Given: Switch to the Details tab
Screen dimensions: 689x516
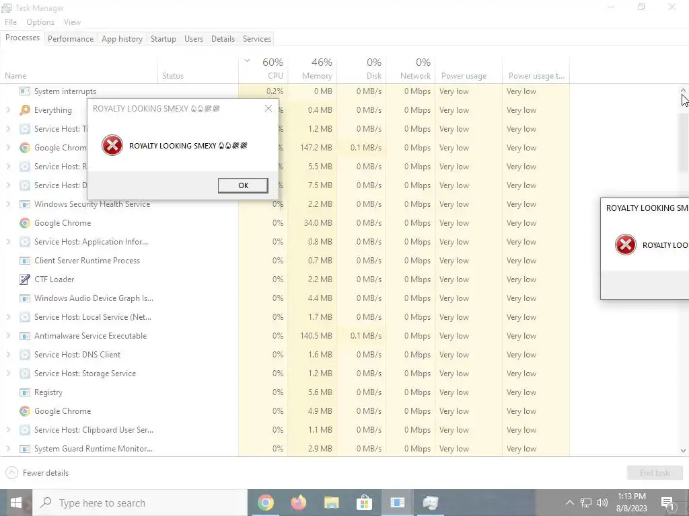Looking at the screenshot, I should pyautogui.click(x=223, y=38).
